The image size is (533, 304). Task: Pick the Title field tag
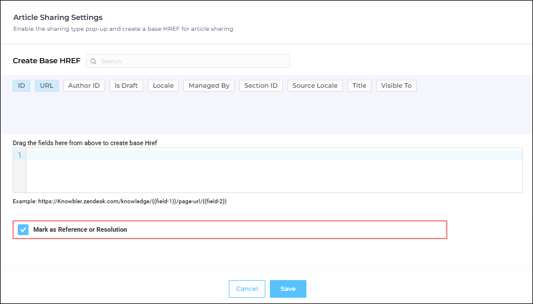[360, 85]
